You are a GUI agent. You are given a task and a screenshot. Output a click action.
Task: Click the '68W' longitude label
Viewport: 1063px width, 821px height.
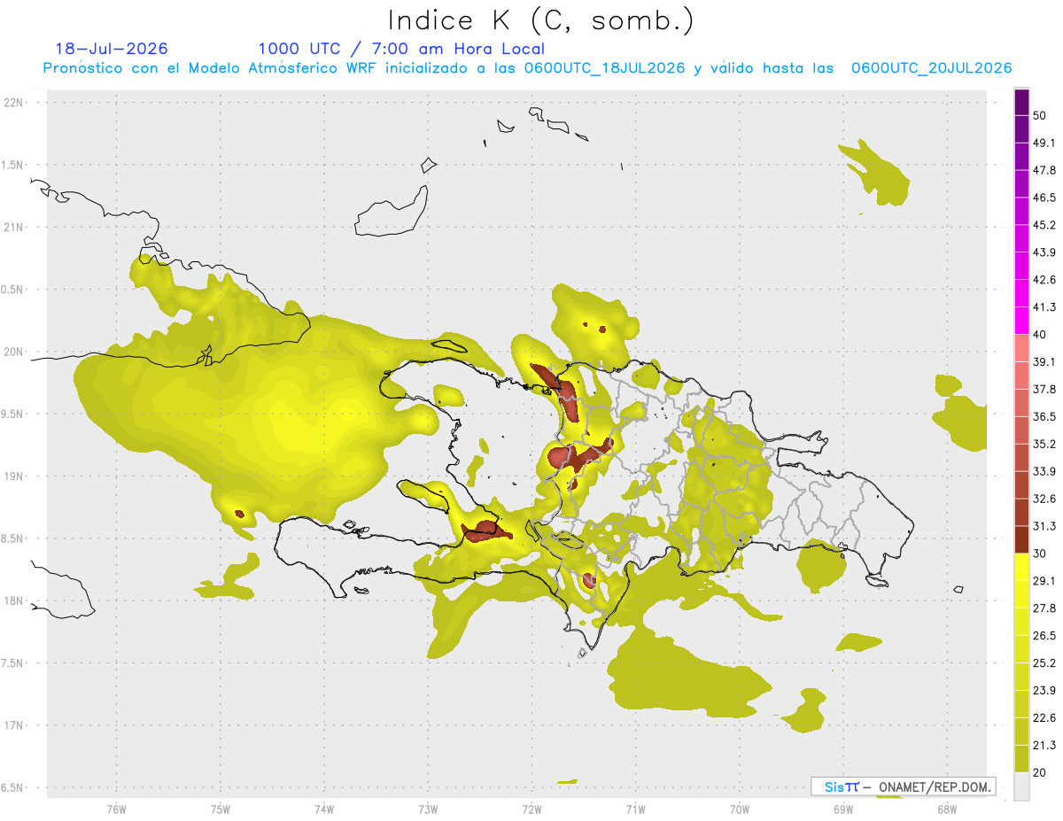point(947,809)
